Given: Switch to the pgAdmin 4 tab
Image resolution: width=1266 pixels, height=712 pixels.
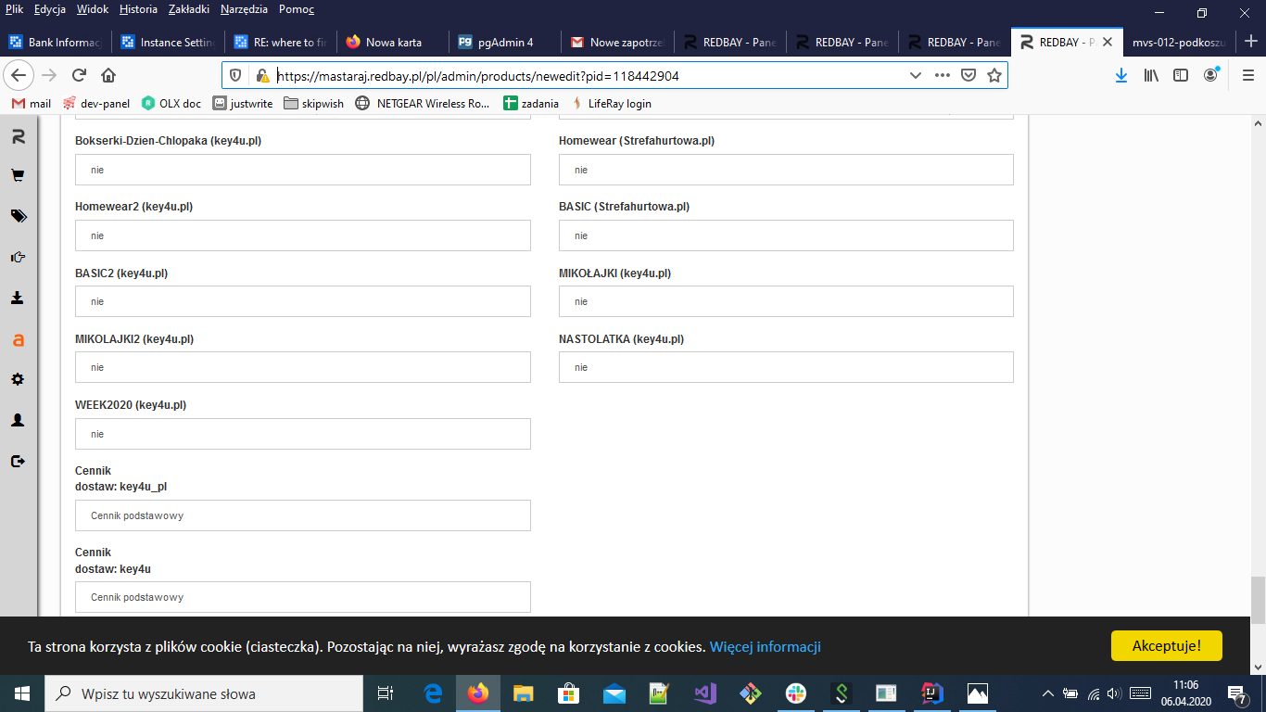Looking at the screenshot, I should coord(505,42).
